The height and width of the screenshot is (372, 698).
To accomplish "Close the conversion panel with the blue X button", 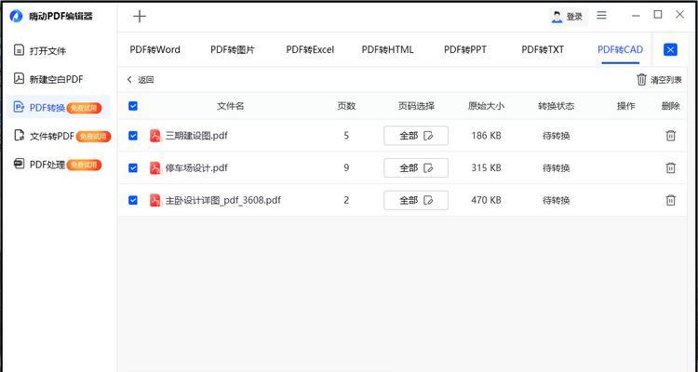I will (670, 49).
